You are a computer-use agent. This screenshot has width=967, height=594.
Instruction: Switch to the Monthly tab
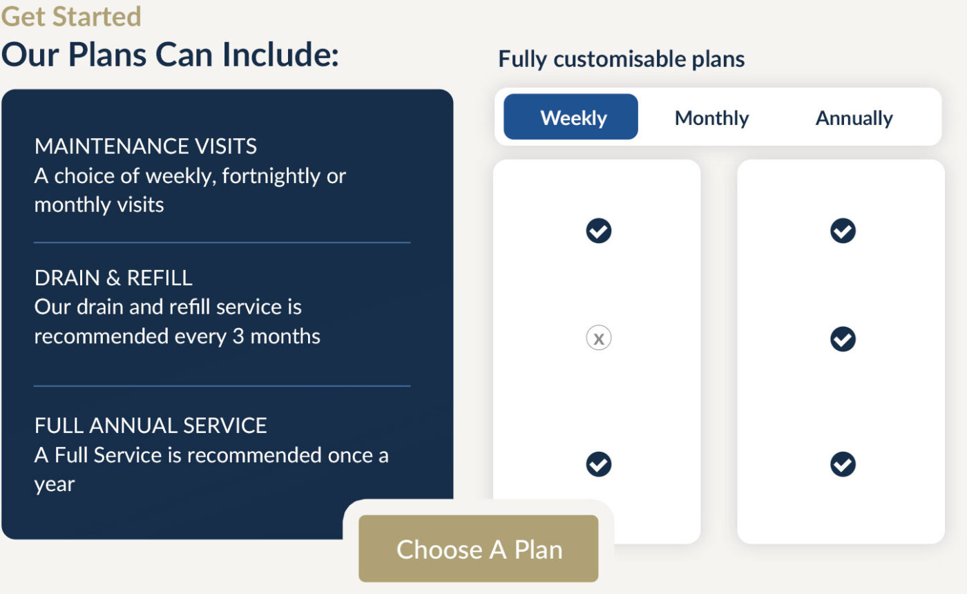pos(711,117)
